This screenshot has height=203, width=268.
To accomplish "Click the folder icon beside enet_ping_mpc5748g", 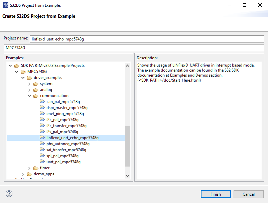I will (42, 113).
